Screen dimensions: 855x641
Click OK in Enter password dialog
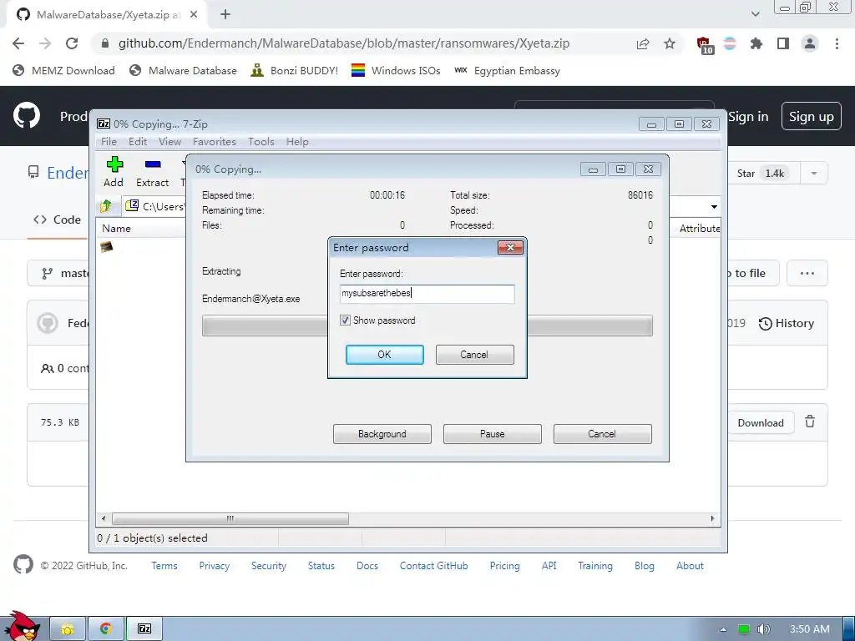384,354
